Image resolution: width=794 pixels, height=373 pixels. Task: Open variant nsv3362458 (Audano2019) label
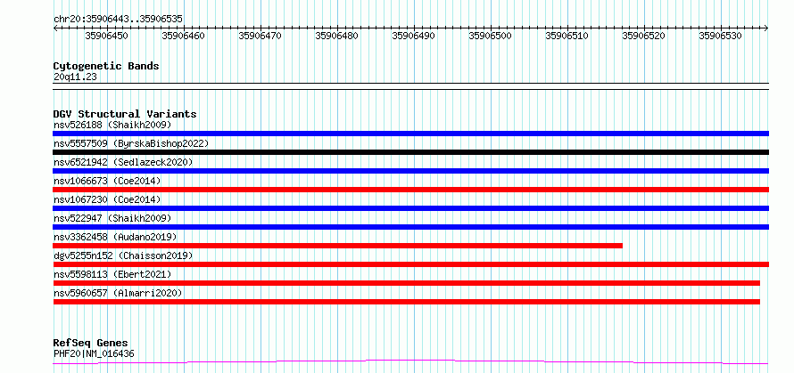point(115,237)
